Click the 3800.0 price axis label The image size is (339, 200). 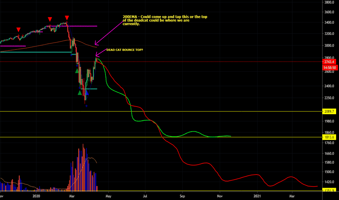pos(329,3)
